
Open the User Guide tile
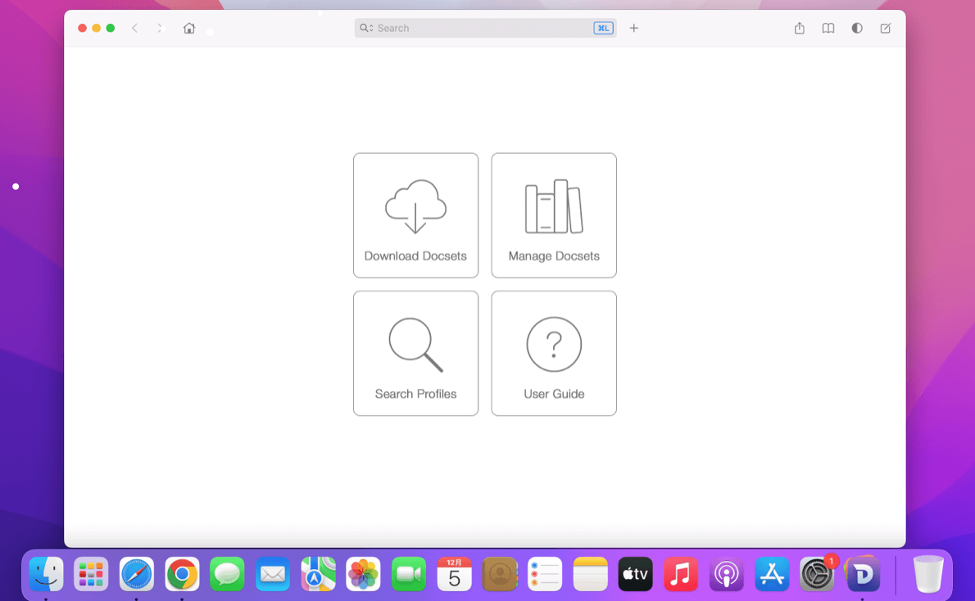554,353
